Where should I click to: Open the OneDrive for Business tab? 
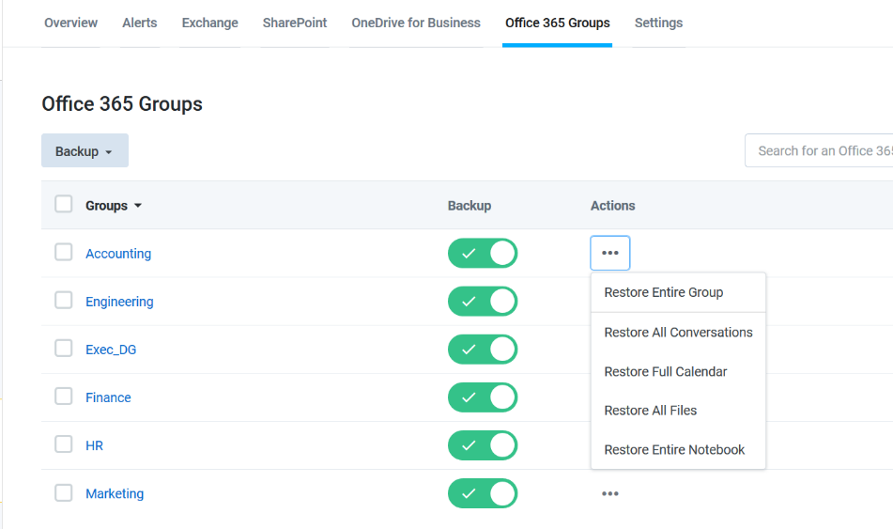point(416,23)
